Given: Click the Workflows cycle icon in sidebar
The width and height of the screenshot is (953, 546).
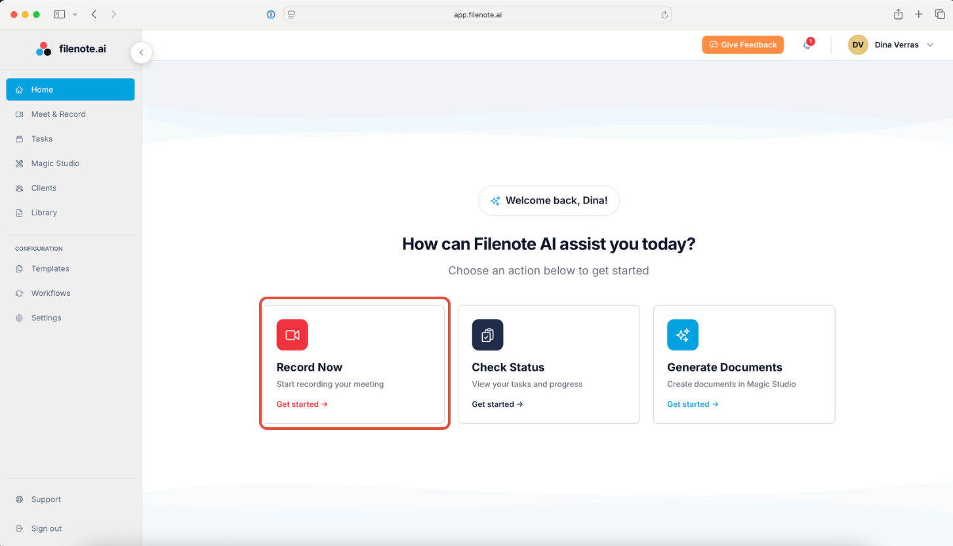Looking at the screenshot, I should click(x=19, y=293).
